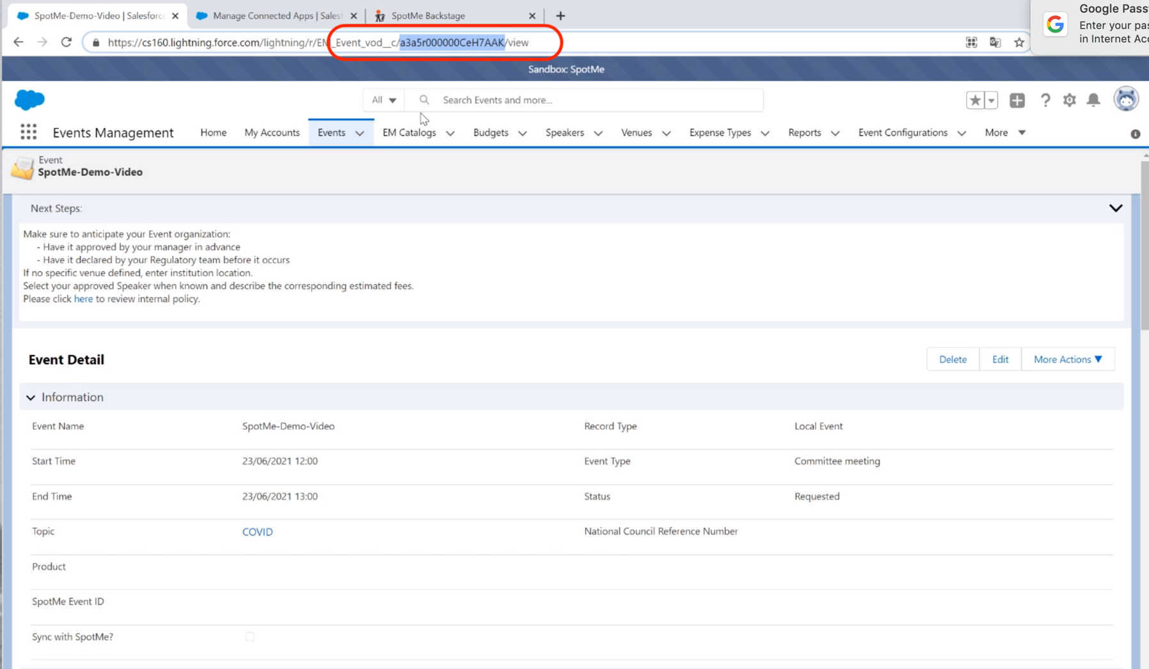This screenshot has width=1149, height=669.
Task: Click the Committee meeting event type value
Action: tap(837, 461)
